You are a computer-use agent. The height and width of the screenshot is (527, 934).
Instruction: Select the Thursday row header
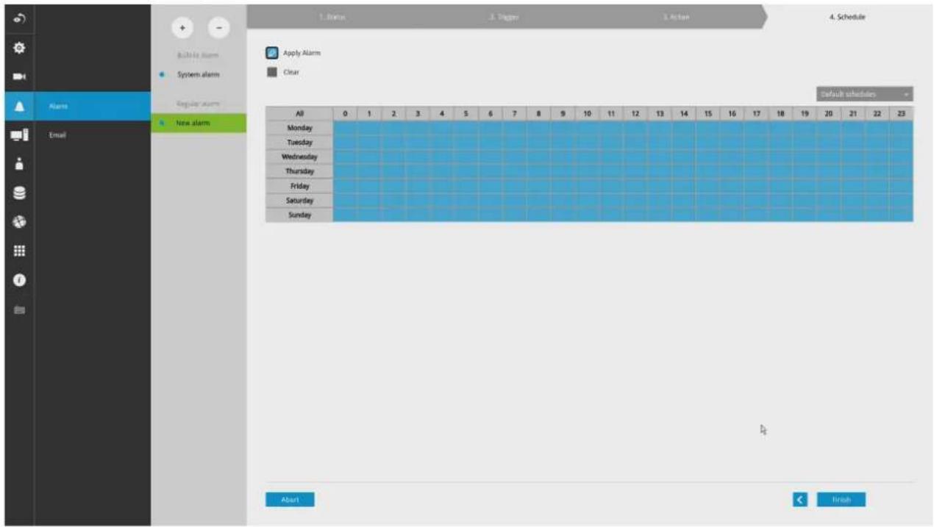pos(299,171)
